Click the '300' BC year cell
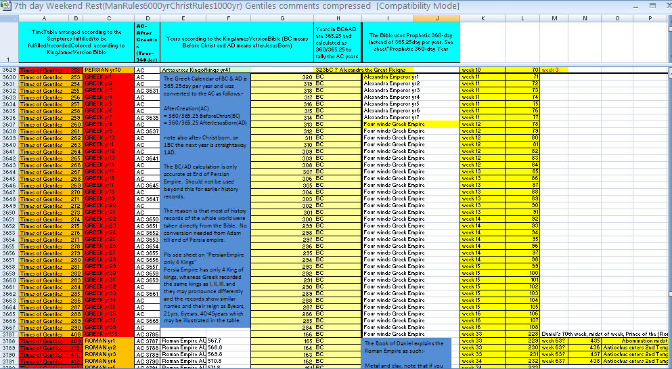The image size is (672, 369). coord(282,219)
